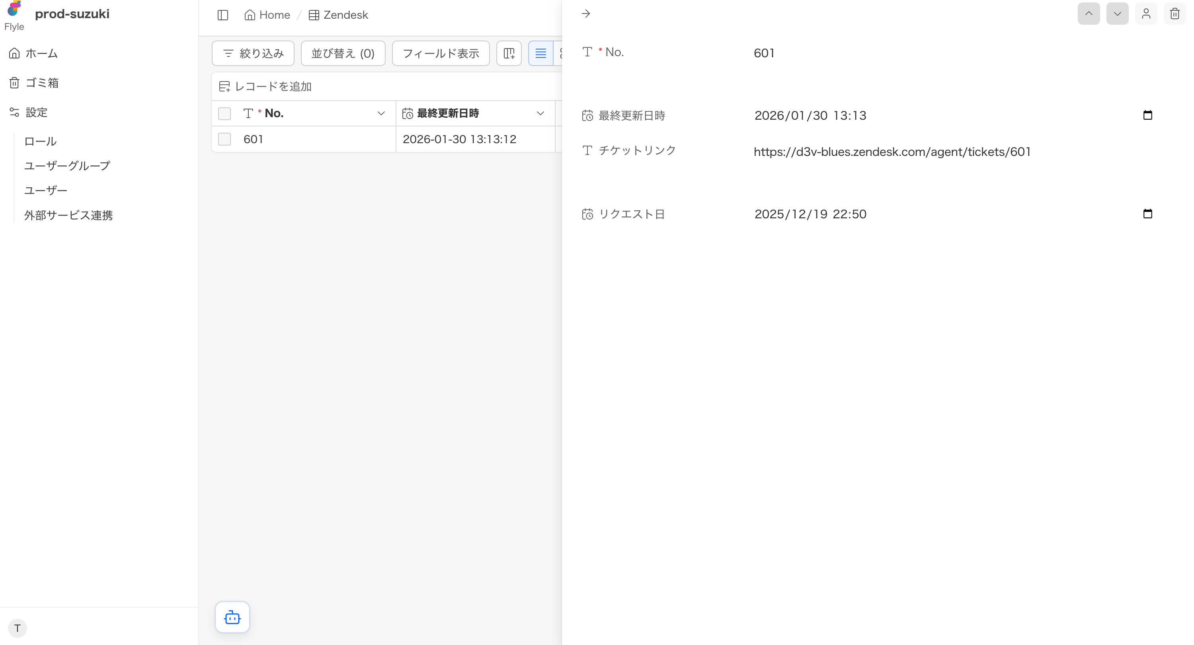1194x645 pixels.
Task: Collapse detail panel with arrow icon
Action: 585,14
